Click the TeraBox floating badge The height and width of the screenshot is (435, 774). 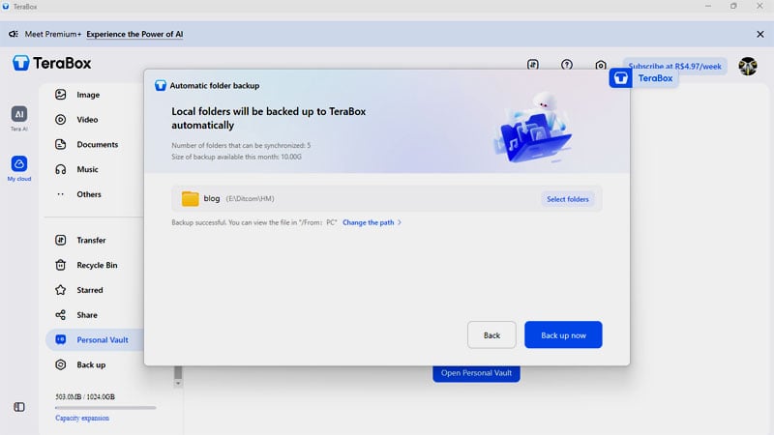tap(643, 78)
